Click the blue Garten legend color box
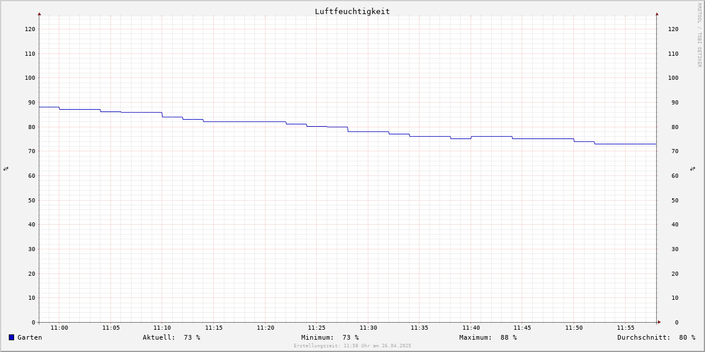This screenshot has width=705, height=352. point(11,337)
